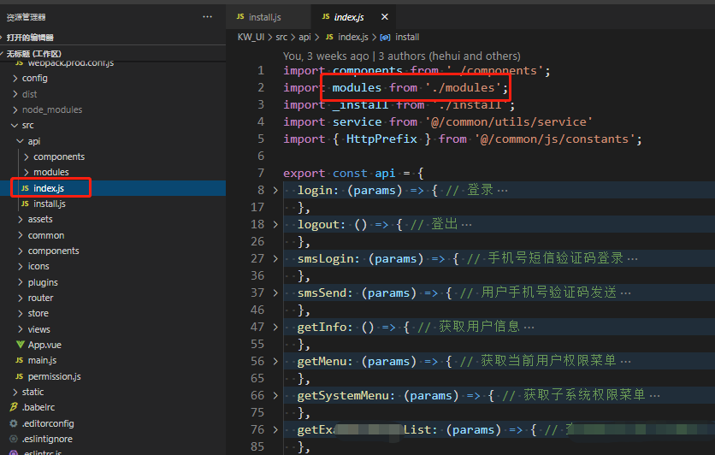Click the api breadcrumb segment
Screen dimensions: 715x455
305,38
